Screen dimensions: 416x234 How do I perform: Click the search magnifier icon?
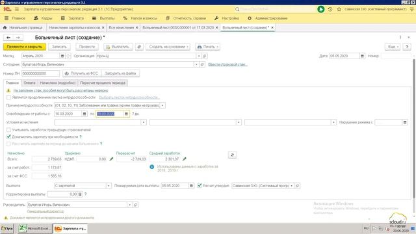pos(237,9)
